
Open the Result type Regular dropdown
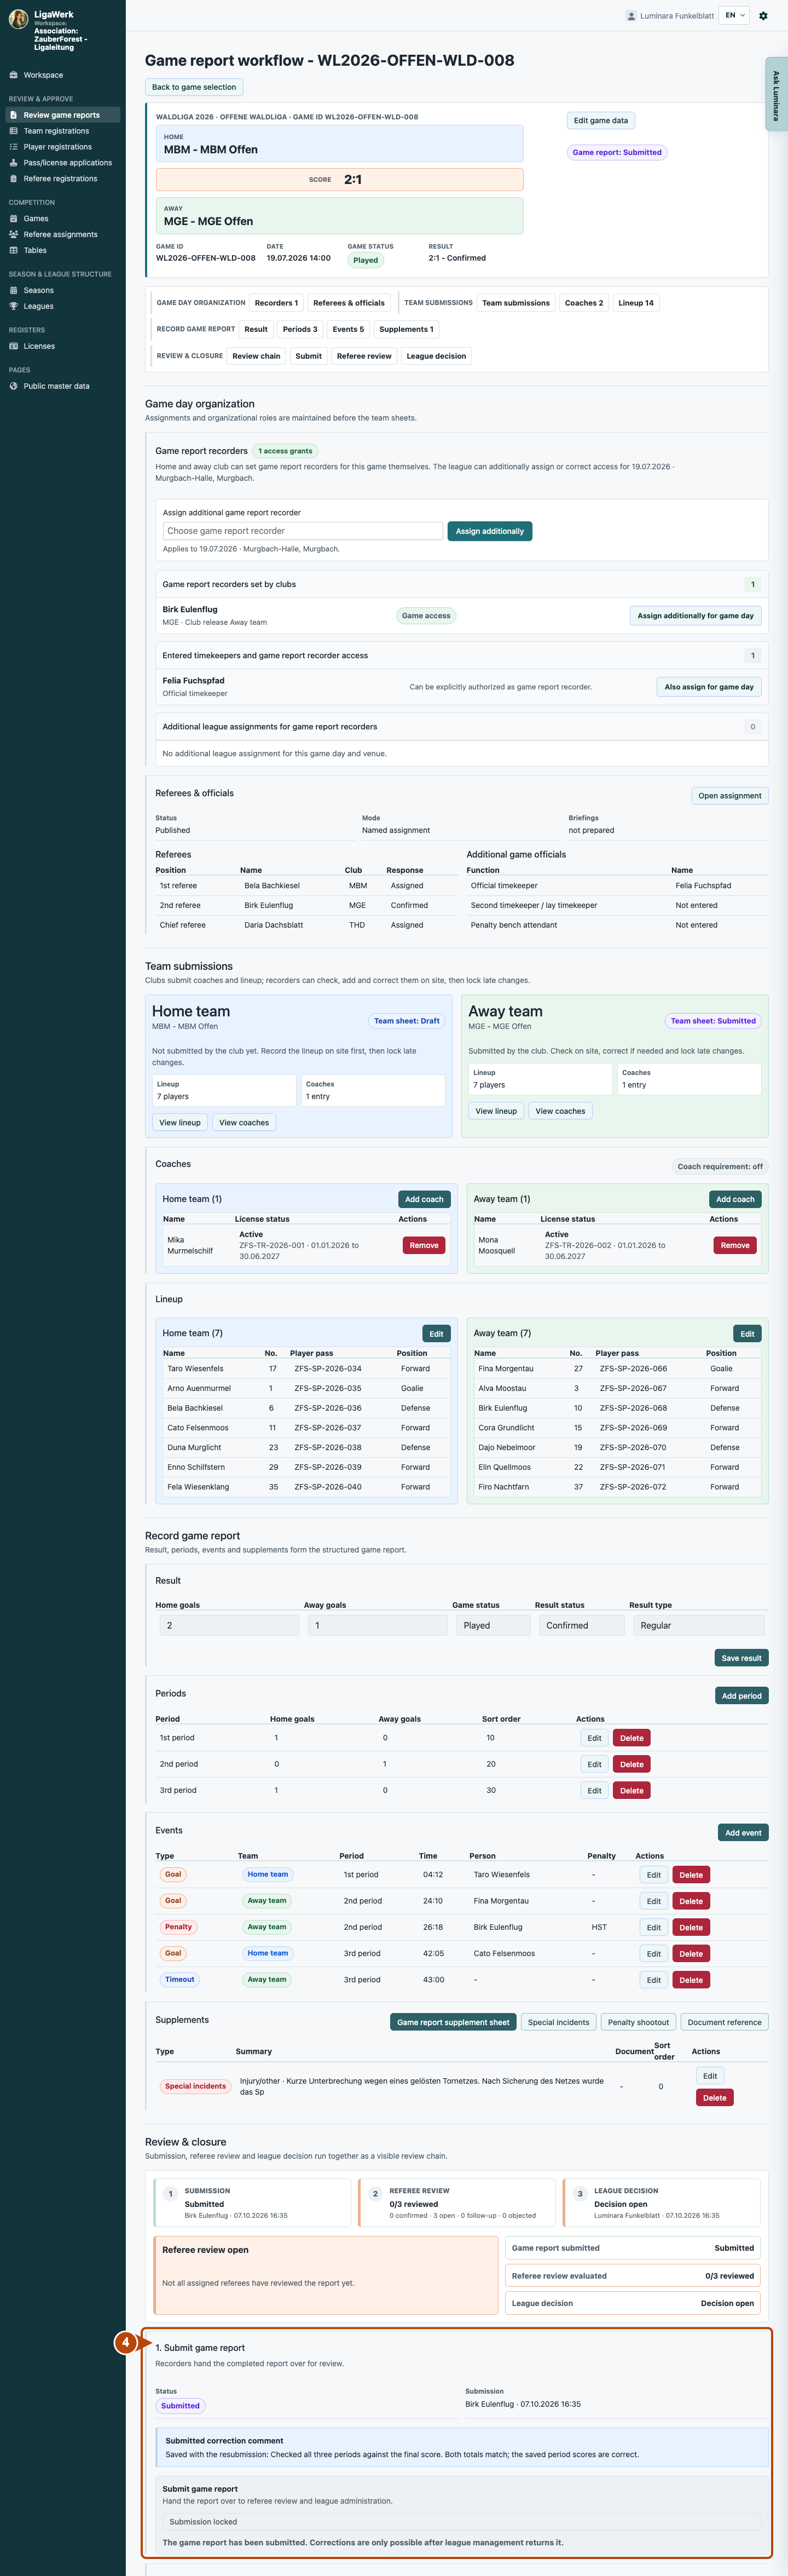(x=699, y=1625)
